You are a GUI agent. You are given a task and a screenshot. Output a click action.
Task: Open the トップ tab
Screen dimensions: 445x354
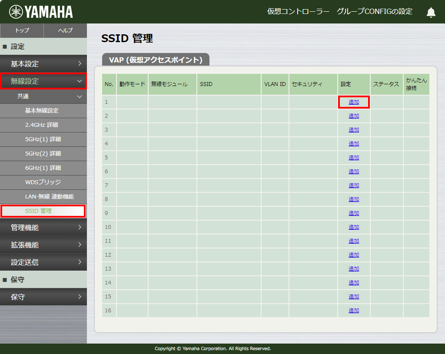pos(22,30)
